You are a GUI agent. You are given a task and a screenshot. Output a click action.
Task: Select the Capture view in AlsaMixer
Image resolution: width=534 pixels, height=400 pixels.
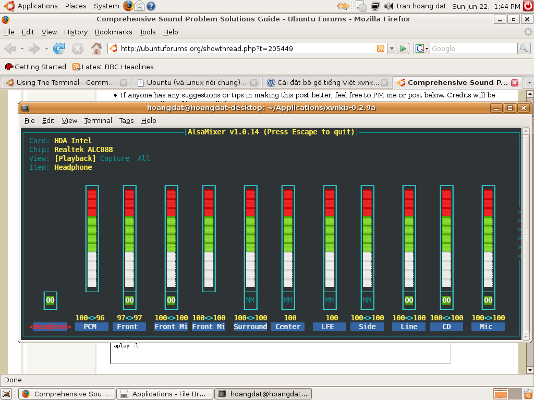(114, 158)
